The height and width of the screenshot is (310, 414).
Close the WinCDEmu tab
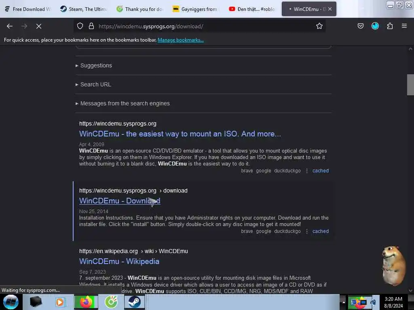coord(330,9)
